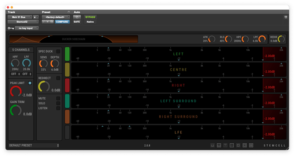
Task: Expand the factory default preset menu
Action: [56, 17]
